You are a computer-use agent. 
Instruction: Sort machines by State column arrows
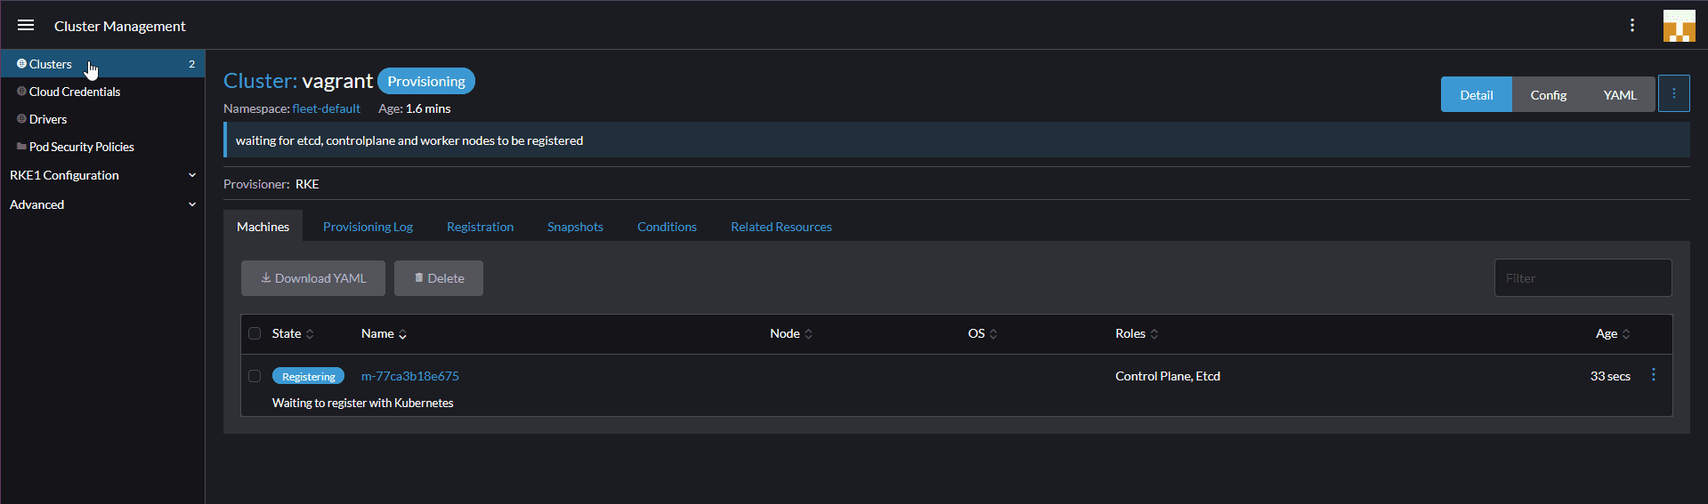pyautogui.click(x=310, y=334)
